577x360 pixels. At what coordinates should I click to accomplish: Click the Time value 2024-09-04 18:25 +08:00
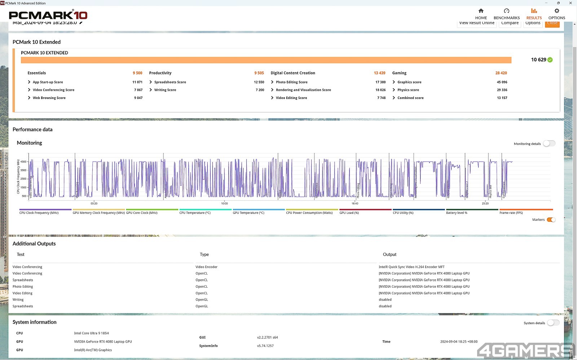click(459, 342)
